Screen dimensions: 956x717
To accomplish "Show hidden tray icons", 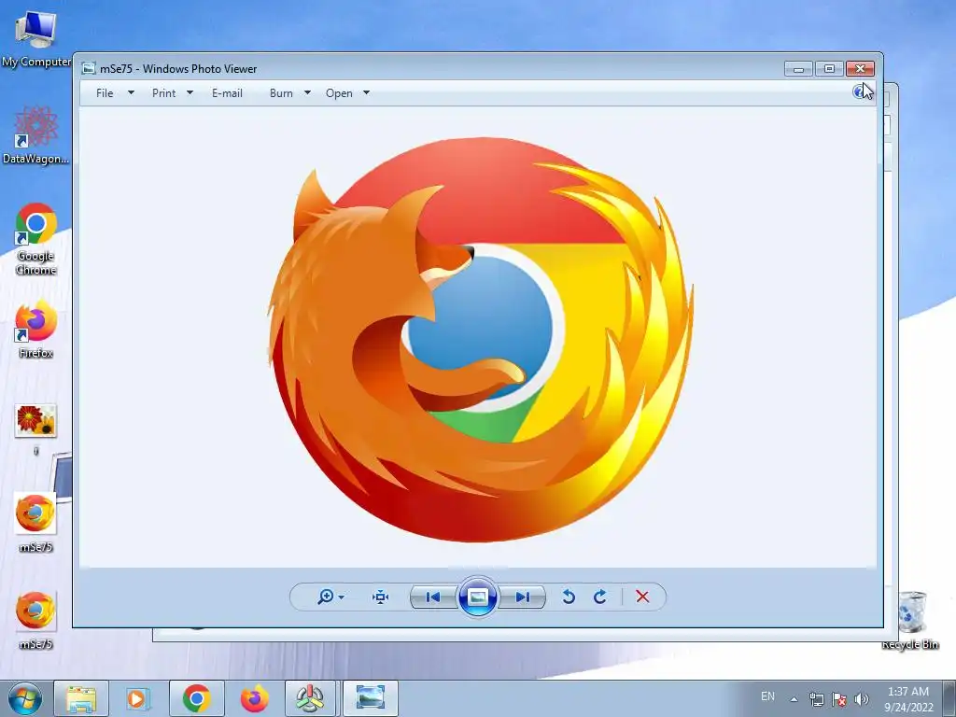I will [794, 699].
